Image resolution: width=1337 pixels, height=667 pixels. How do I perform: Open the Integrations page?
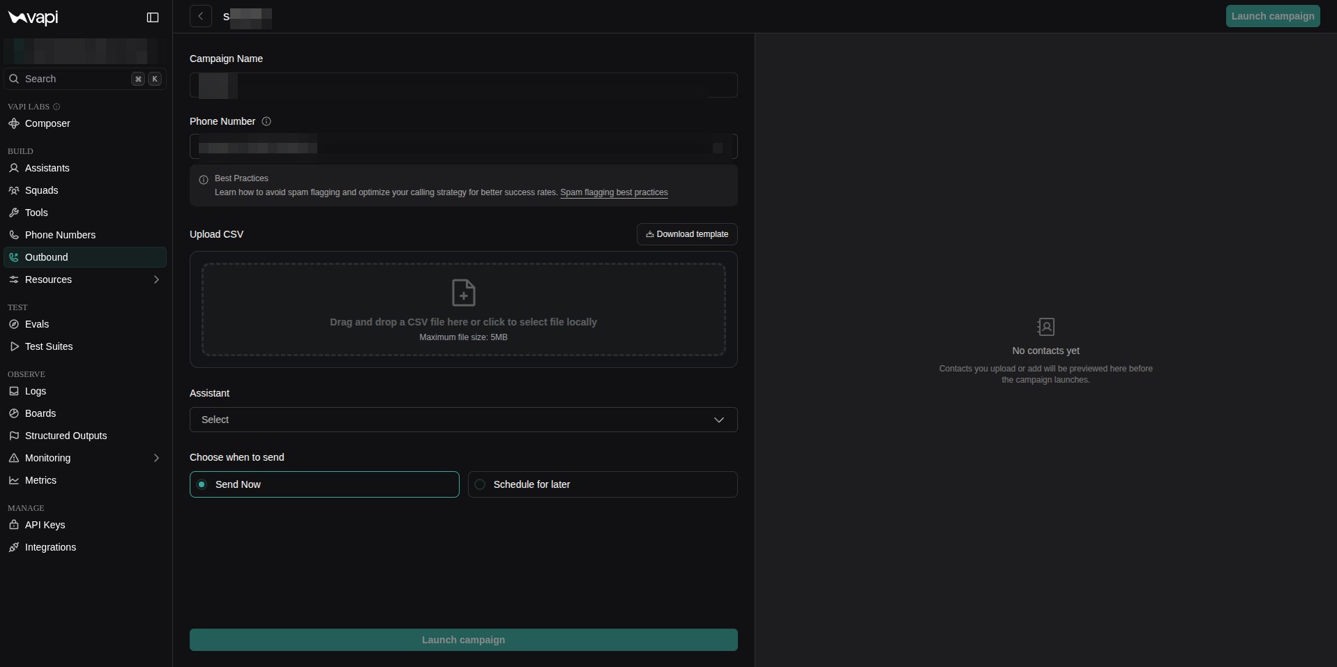pos(85,547)
